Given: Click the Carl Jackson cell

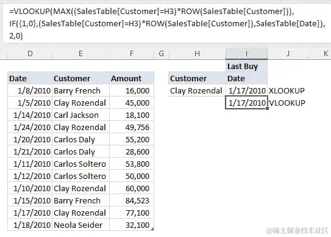Looking at the screenshot, I should coord(80,115).
